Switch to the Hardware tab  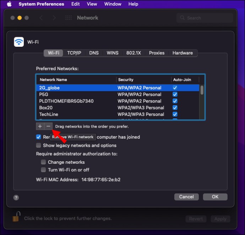183,53
